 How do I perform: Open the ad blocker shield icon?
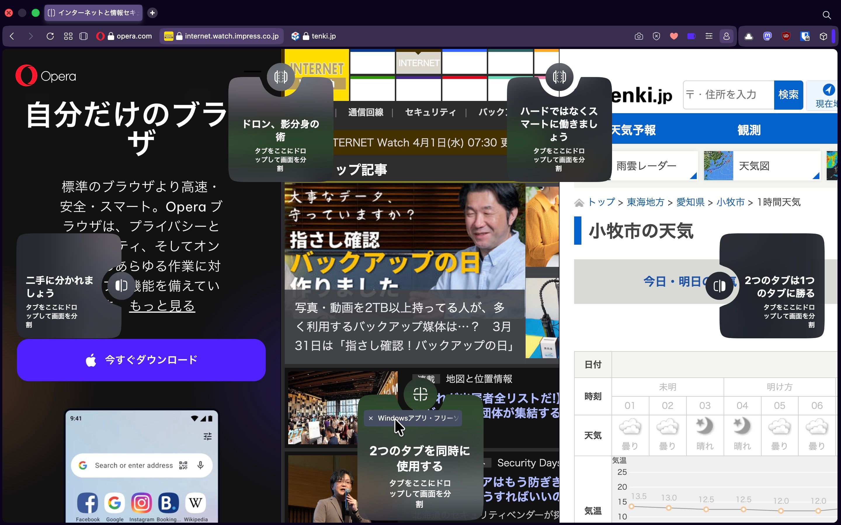[x=656, y=36]
